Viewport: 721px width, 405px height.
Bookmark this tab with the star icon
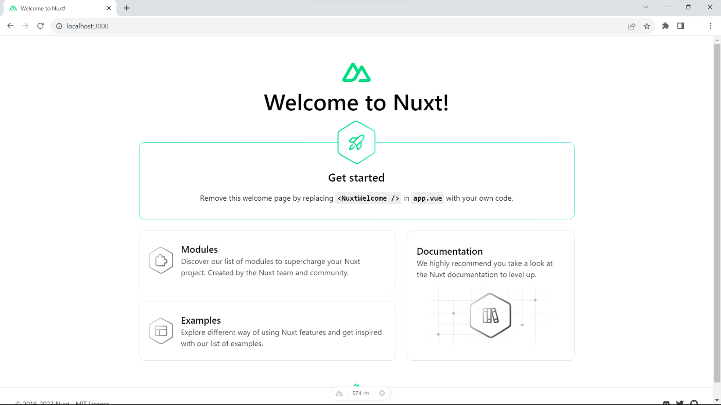point(647,26)
